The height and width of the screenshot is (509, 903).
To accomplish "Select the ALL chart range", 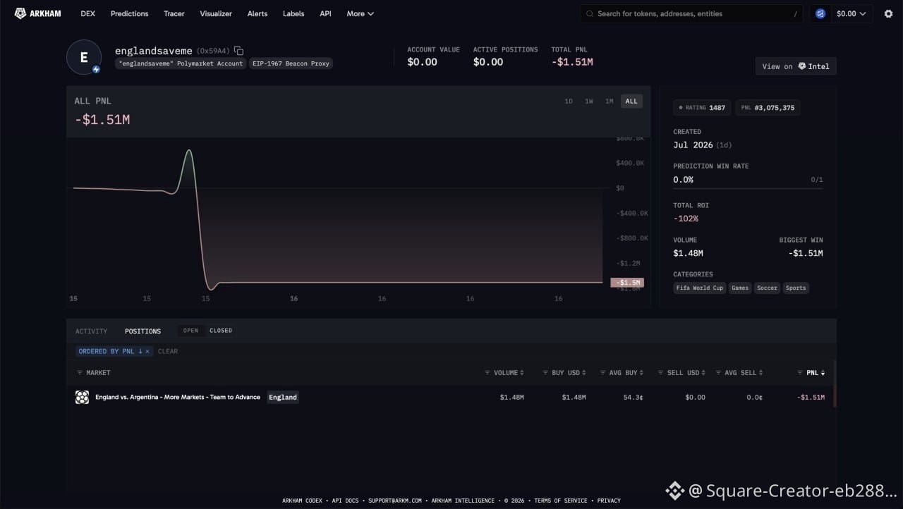I will [x=631, y=101].
